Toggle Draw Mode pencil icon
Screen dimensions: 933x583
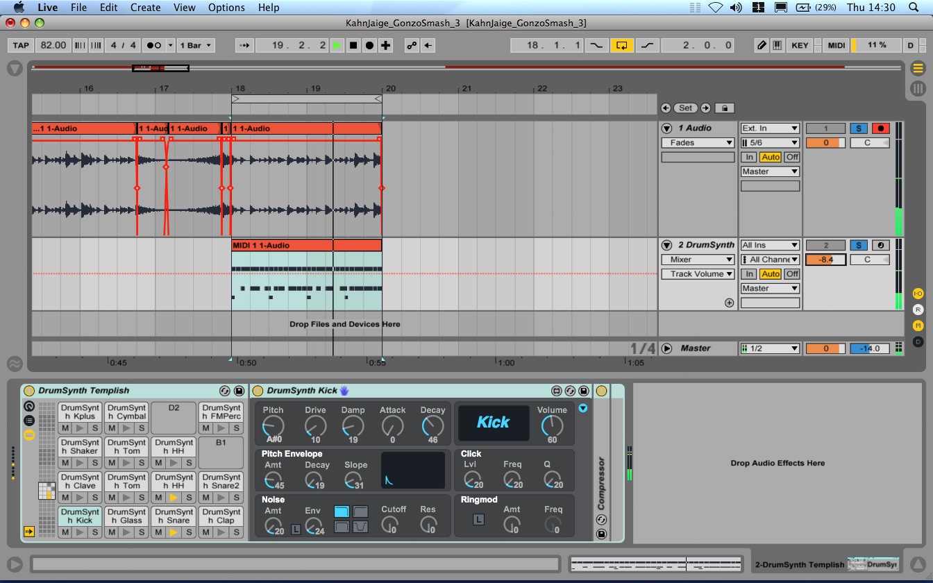pyautogui.click(x=762, y=45)
